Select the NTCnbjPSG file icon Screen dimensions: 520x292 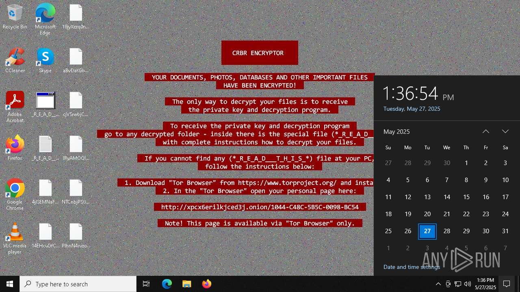(76, 192)
